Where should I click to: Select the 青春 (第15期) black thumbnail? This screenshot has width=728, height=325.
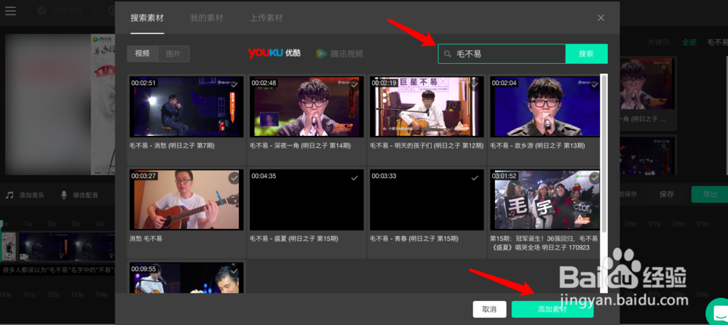[x=427, y=199]
